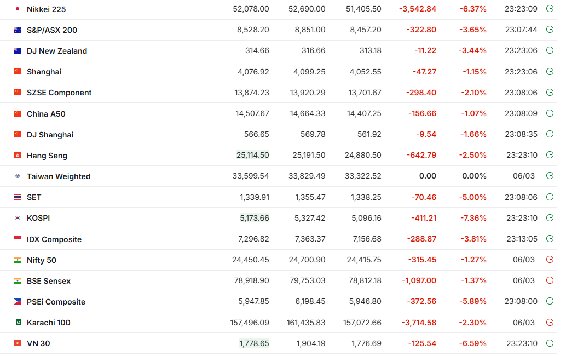
Task: Click the green clock icon in Nikkei 225 row
Action: 550,9
